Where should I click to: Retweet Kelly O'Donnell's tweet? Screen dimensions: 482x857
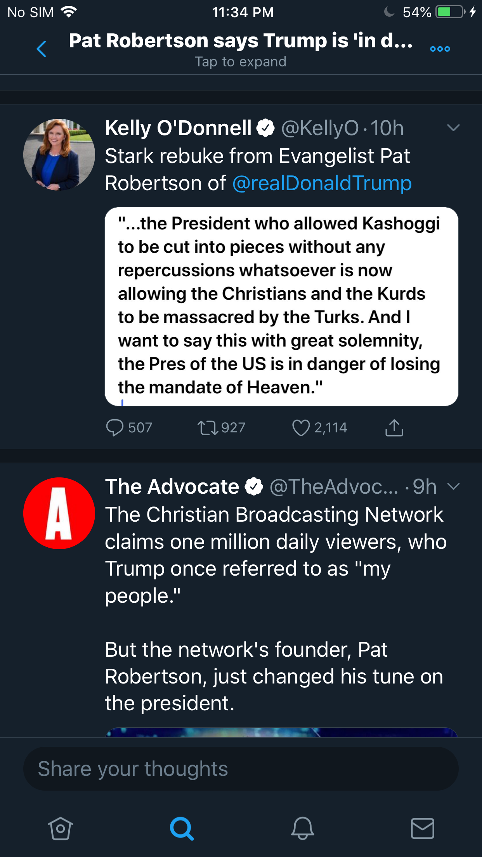point(208,428)
